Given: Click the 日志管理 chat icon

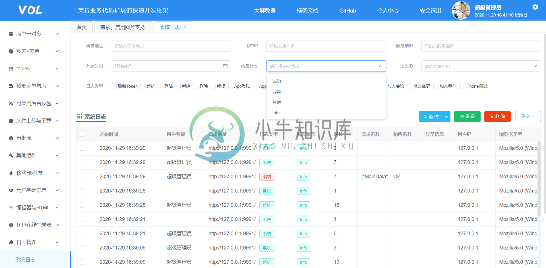Looking at the screenshot, I should [11, 242].
